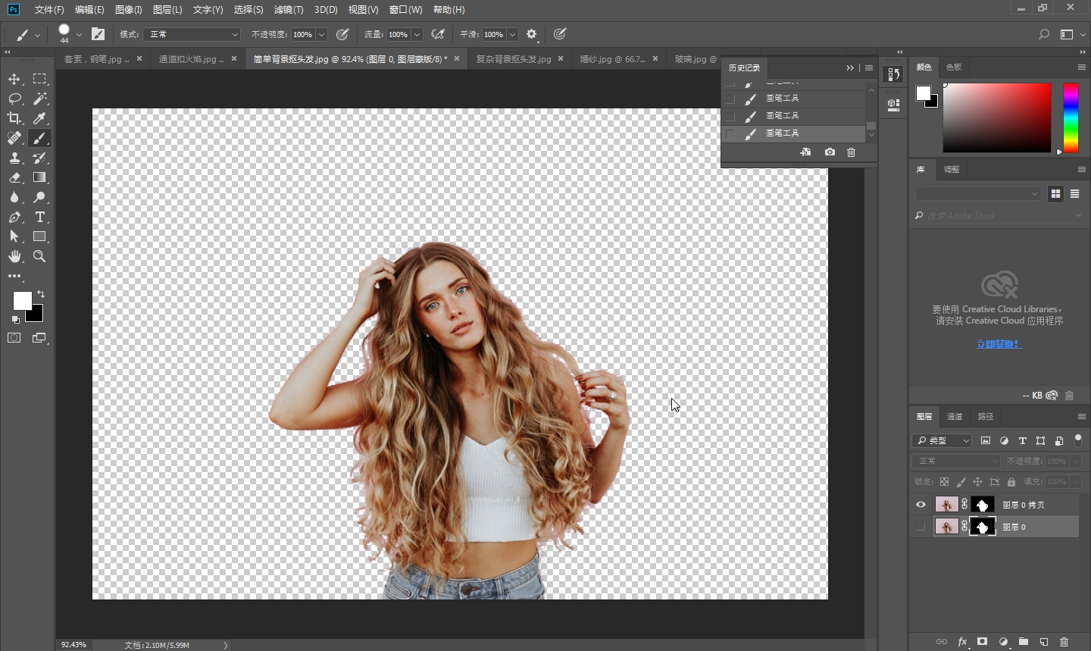Select the Horizontal Type tool
The height and width of the screenshot is (651, 1091).
tap(39, 217)
